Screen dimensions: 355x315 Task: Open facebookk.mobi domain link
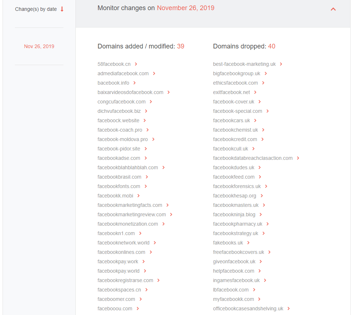115,196
